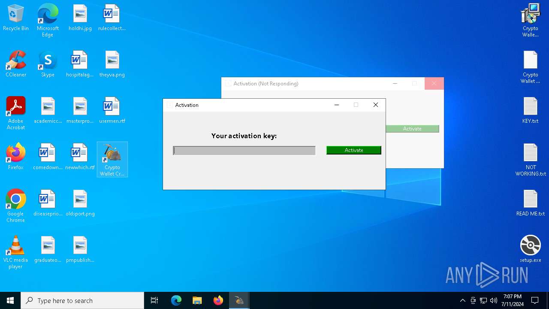The width and height of the screenshot is (549, 309).
Task: Show hidden system tray icons
Action: pyautogui.click(x=462, y=300)
